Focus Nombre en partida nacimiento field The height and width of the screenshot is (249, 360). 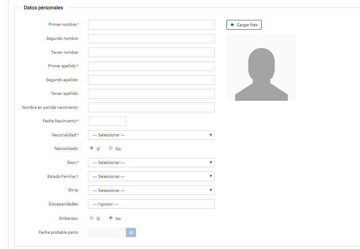(151, 108)
